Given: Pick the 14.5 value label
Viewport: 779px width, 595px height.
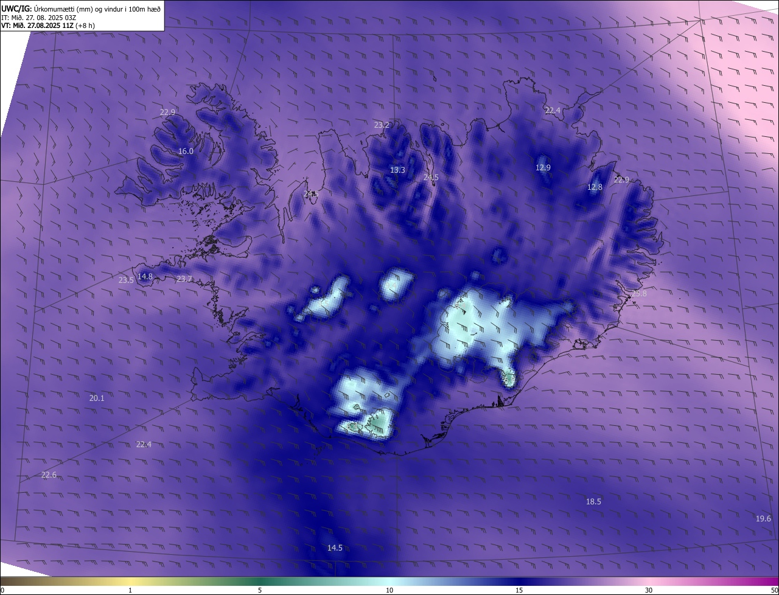Looking at the screenshot, I should point(335,548).
